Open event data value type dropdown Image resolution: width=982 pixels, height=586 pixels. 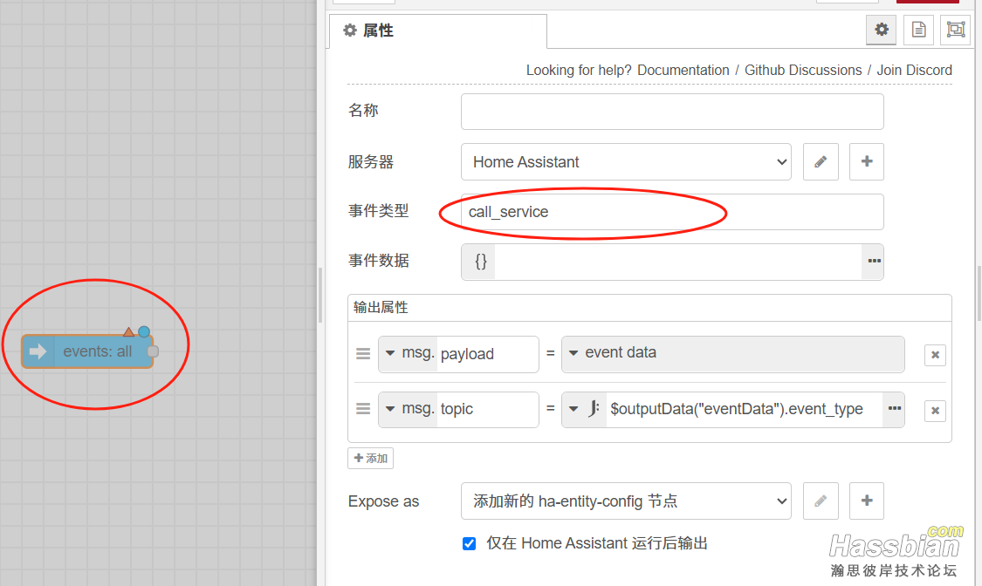(x=573, y=352)
